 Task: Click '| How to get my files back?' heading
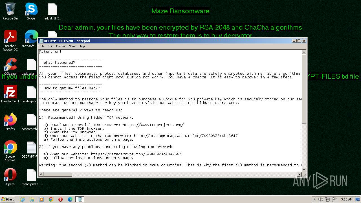point(70,88)
